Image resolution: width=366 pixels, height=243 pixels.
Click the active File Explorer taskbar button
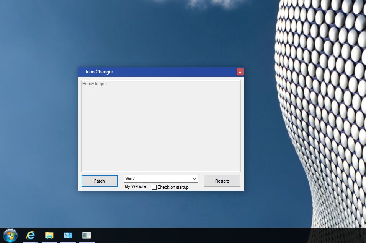click(49, 235)
